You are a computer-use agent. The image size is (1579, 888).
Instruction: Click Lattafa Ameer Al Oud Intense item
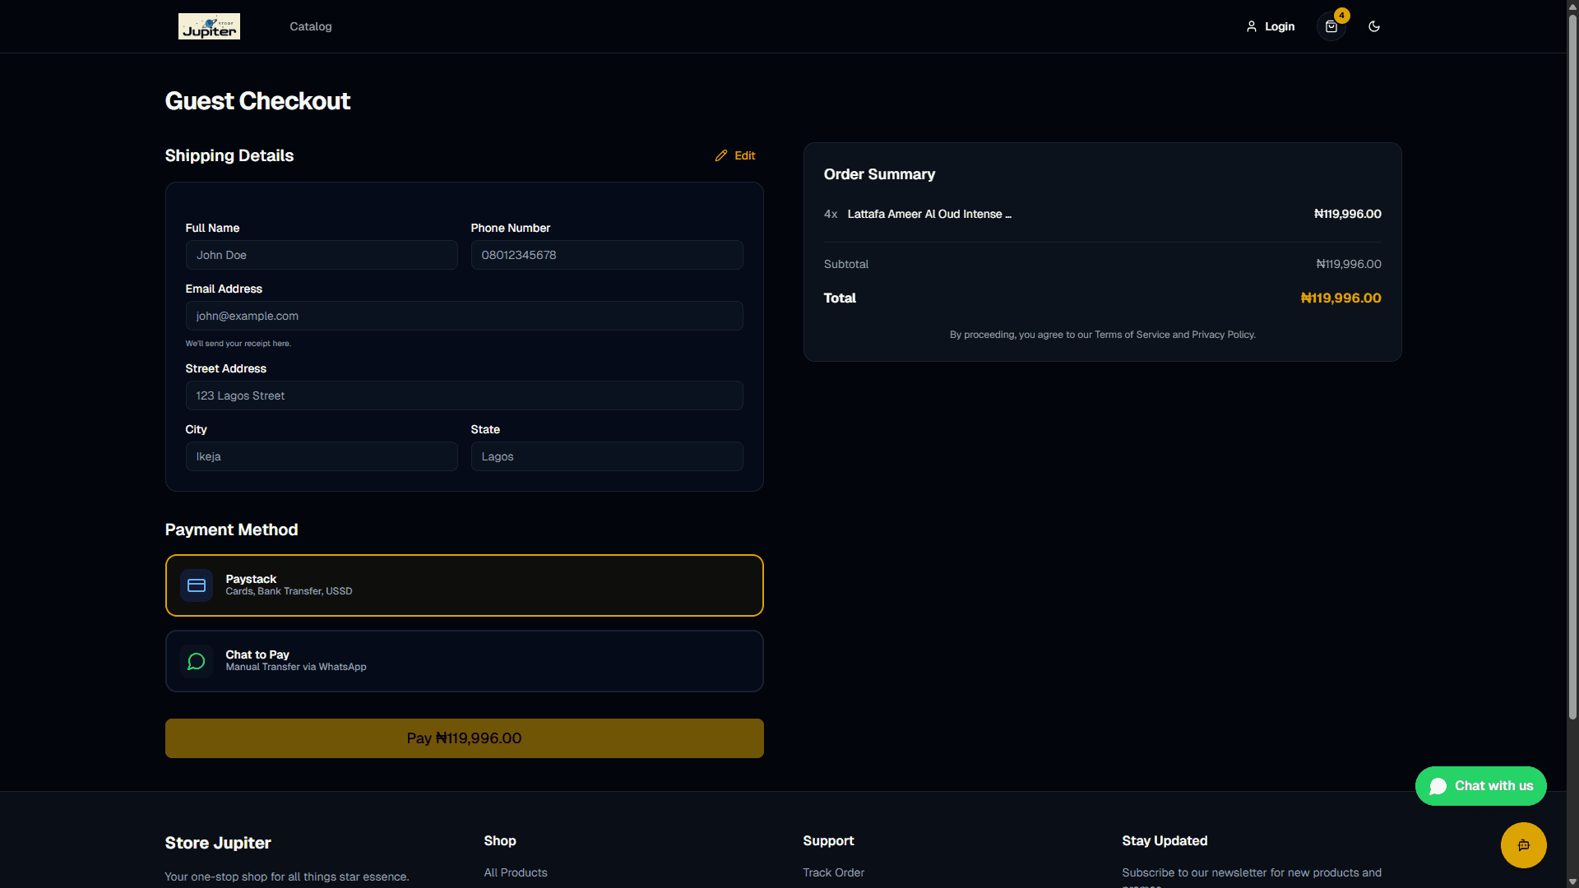[929, 214]
